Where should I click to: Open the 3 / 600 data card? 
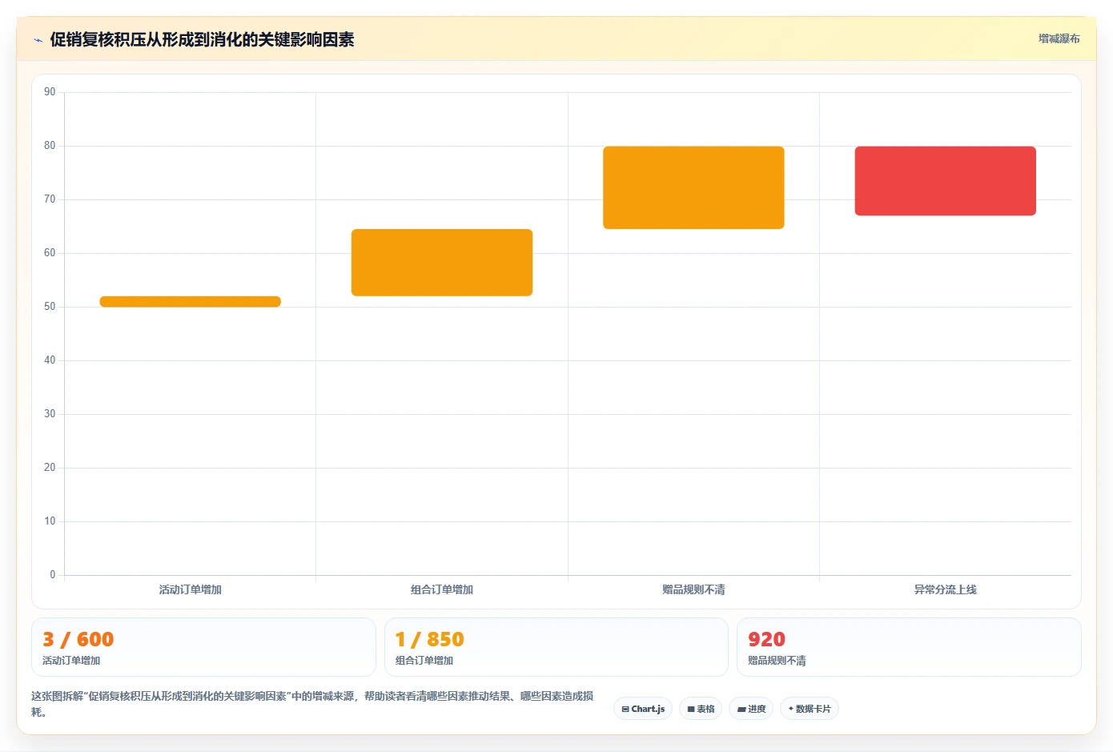click(x=203, y=647)
